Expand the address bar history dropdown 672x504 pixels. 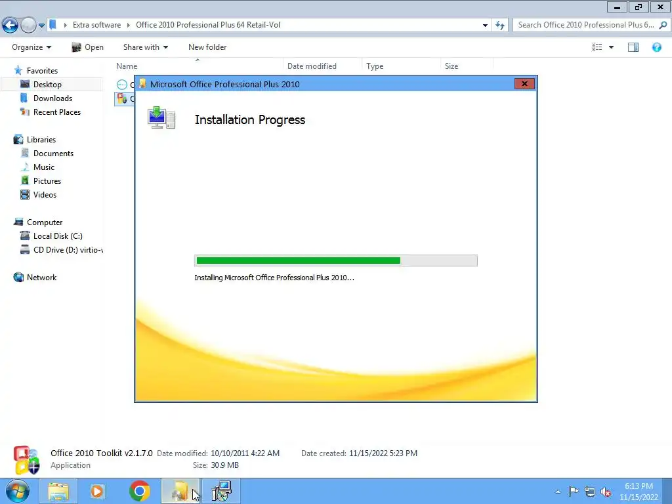pos(485,26)
